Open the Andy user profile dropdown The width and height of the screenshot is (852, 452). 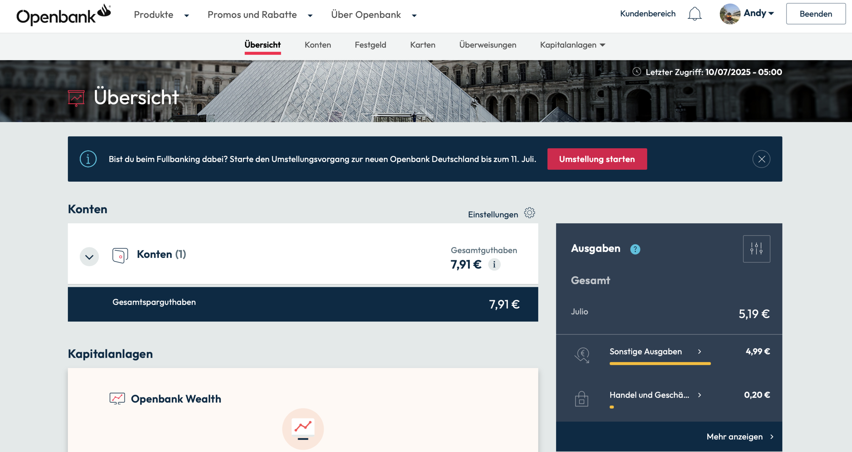pyautogui.click(x=747, y=14)
